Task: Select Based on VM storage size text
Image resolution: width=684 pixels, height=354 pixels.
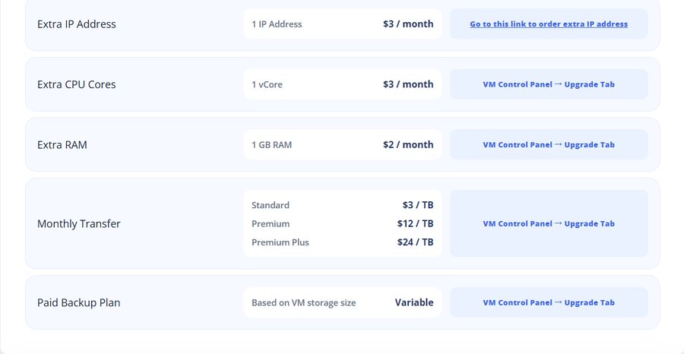Action: click(303, 302)
